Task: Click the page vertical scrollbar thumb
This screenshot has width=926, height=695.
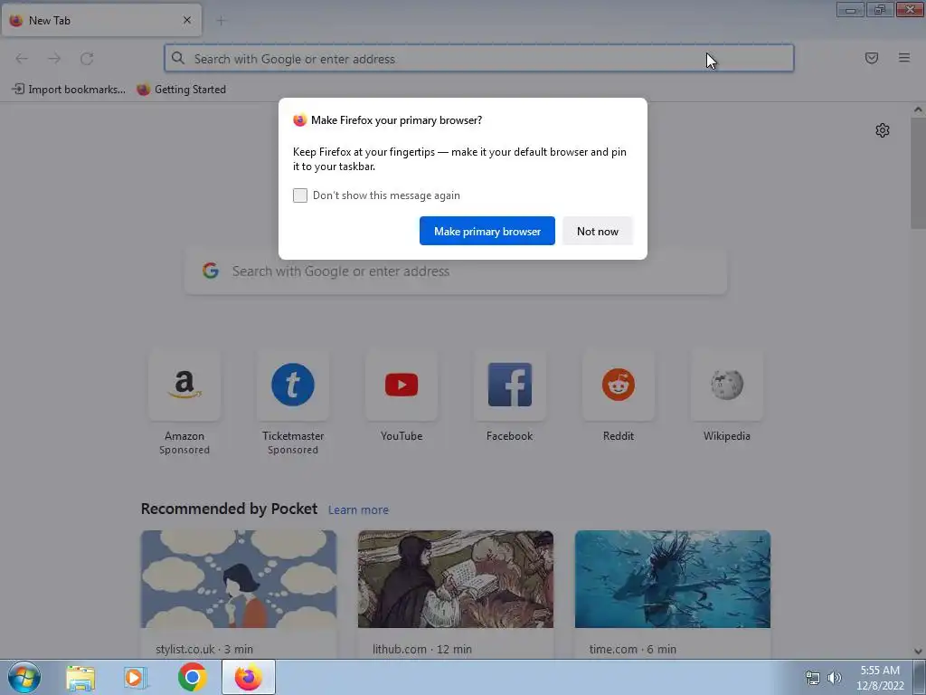Action: point(918,173)
